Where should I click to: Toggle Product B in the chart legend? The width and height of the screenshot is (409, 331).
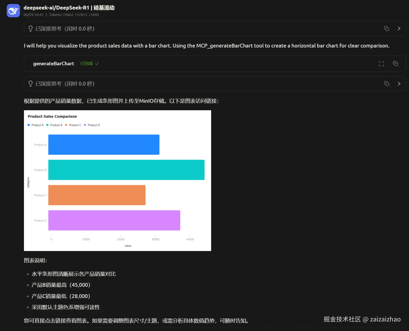click(x=54, y=125)
